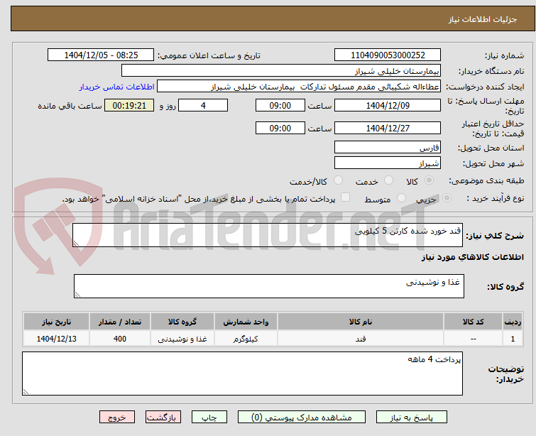Screen dimensions: 536x436
Task: Click the response deadline date 1404/12/09
Action: pos(388,105)
